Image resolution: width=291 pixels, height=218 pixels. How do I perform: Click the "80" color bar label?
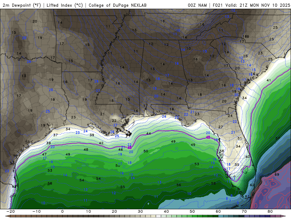(x=270, y=211)
